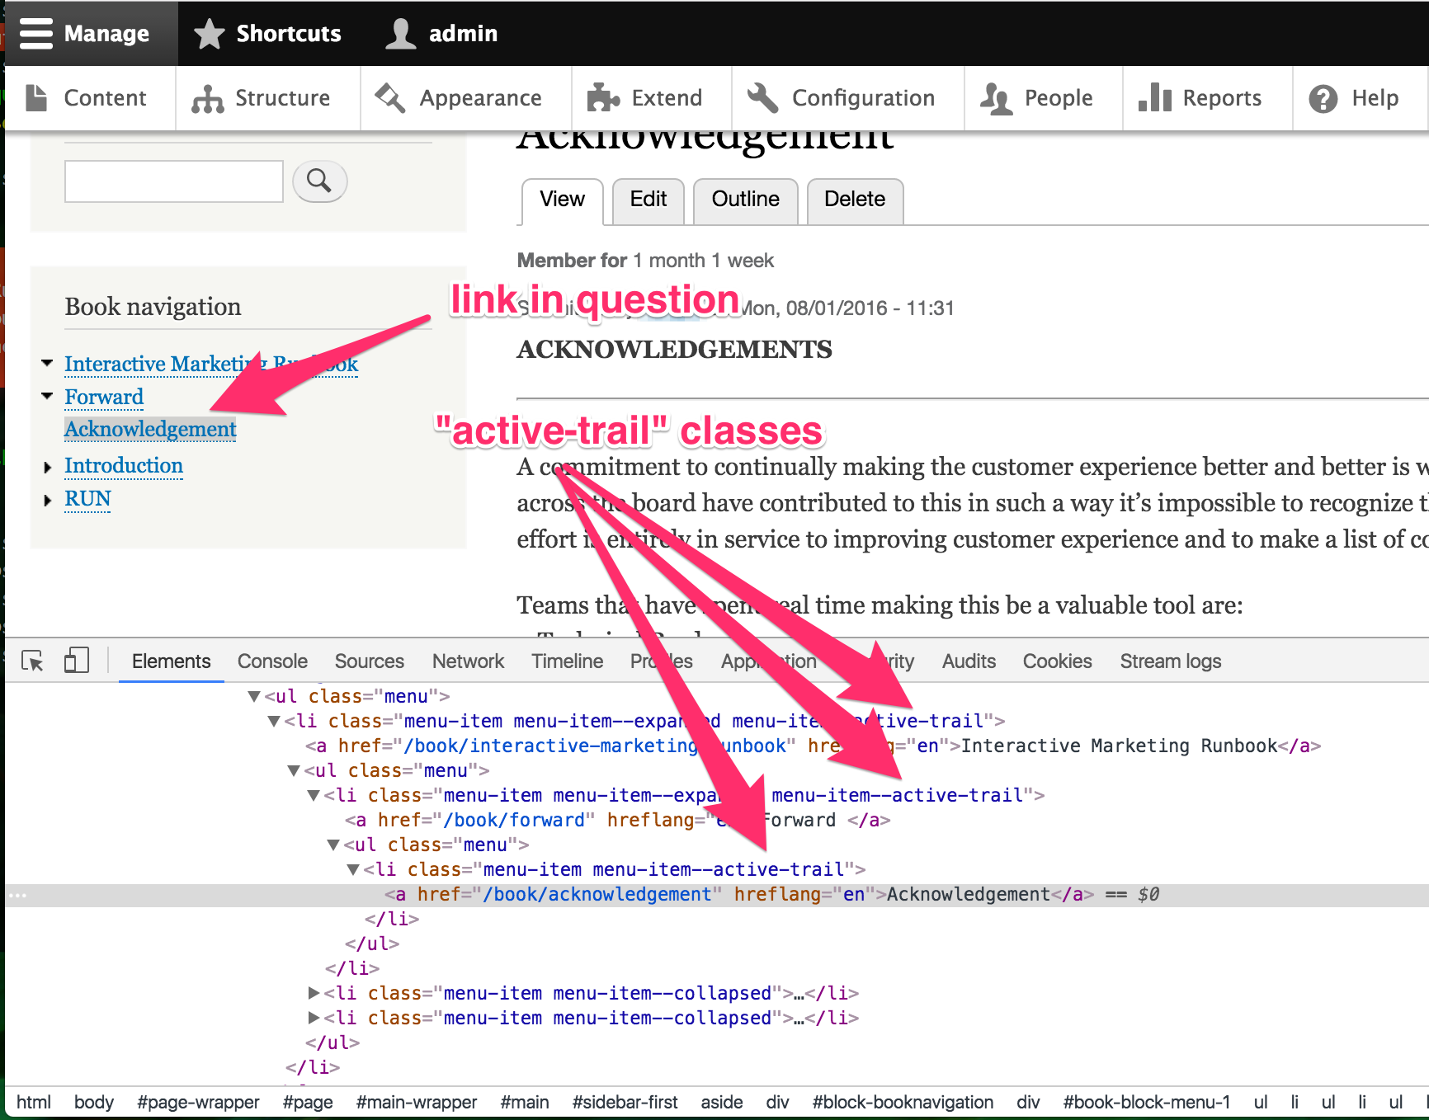Toggle device mode in DevTools

tap(76, 661)
